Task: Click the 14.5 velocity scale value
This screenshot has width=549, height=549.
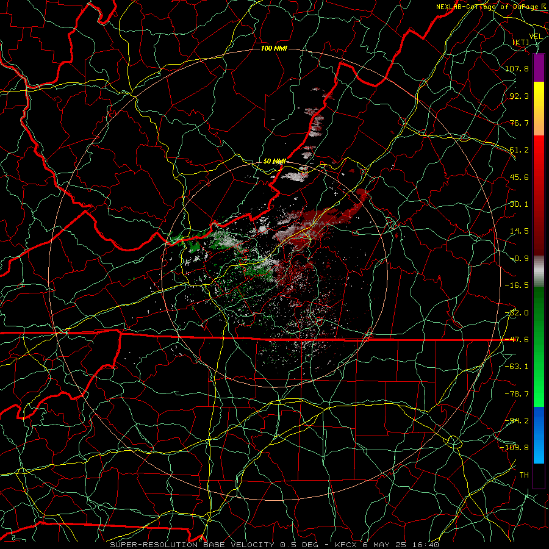Action: (x=519, y=231)
